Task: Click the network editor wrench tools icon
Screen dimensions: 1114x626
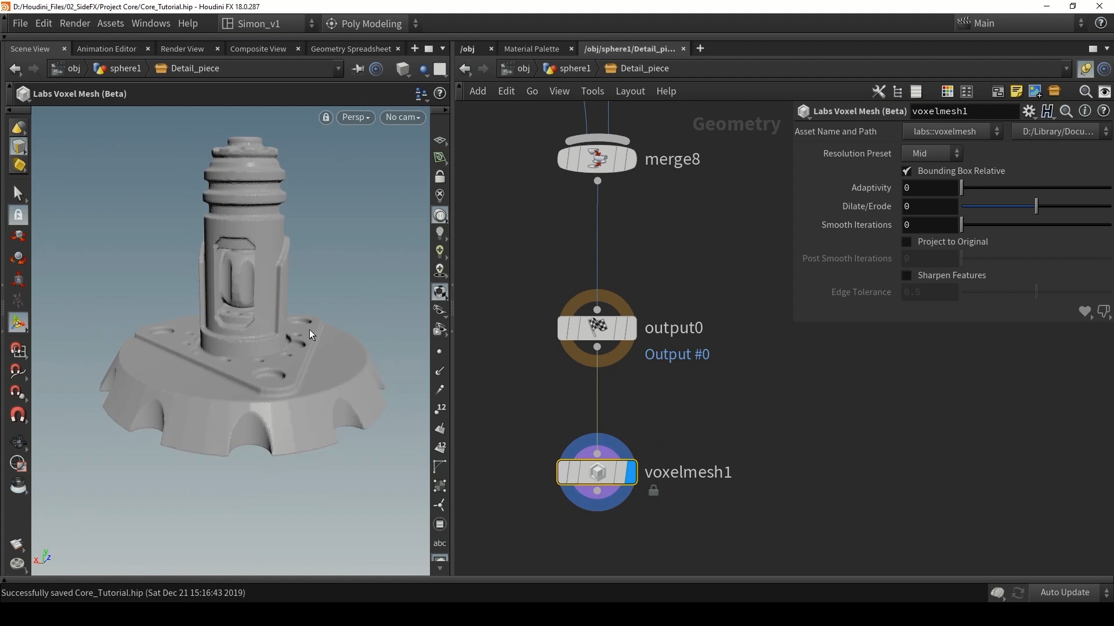Action: (879, 92)
